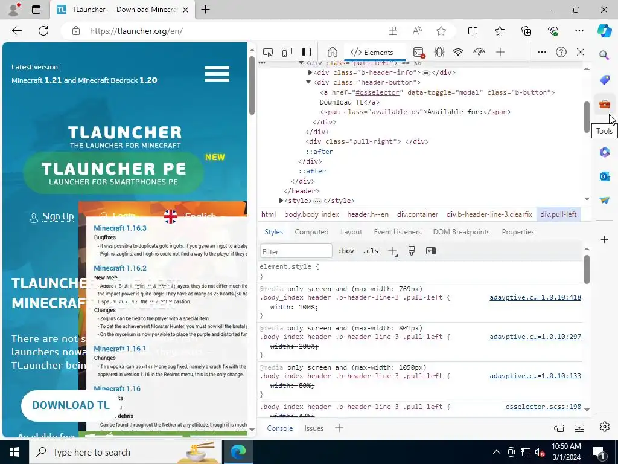Open Favorites star-list icon
The image size is (618, 464).
[499, 31]
